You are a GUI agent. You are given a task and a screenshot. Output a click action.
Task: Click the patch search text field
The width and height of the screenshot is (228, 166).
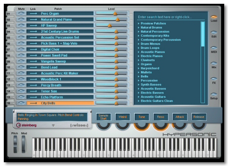click(x=171, y=17)
